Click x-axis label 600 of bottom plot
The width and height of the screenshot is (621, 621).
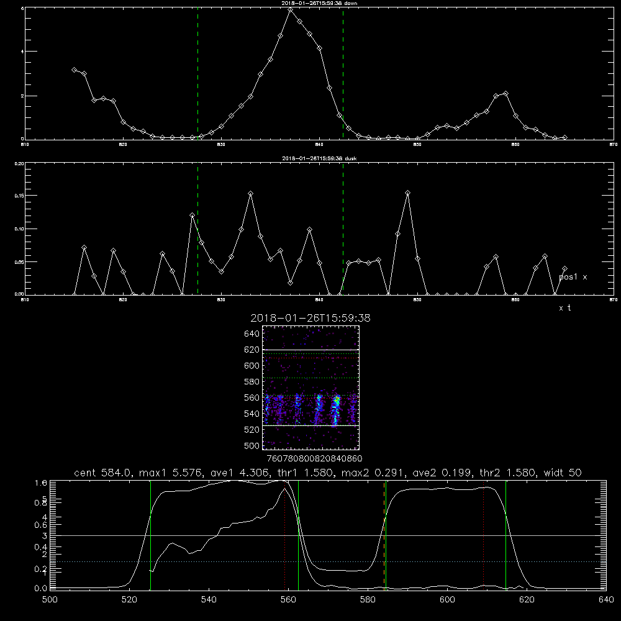[448, 600]
